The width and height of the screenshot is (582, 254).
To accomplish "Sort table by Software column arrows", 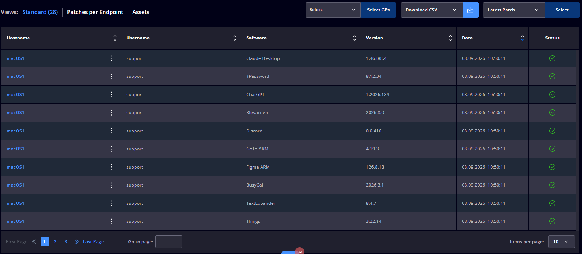I will point(355,38).
